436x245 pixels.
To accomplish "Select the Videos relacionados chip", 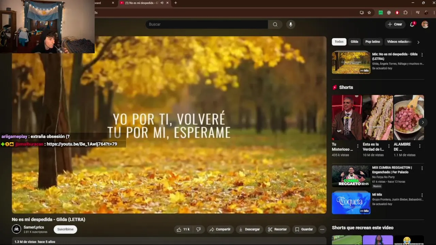I will 399,42.
